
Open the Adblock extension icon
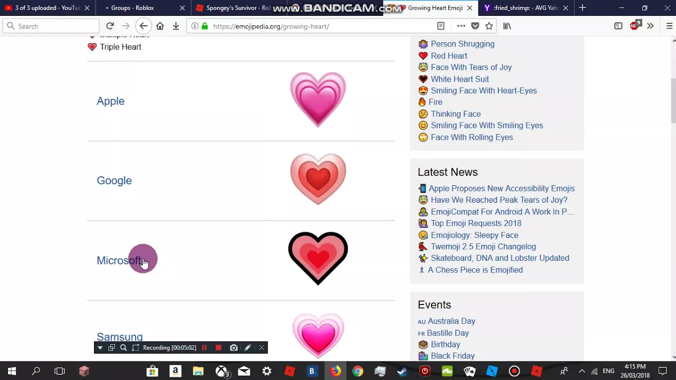pos(635,25)
